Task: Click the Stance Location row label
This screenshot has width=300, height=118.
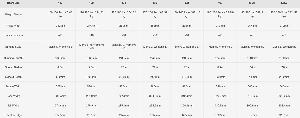Action: pyautogui.click(x=13, y=35)
